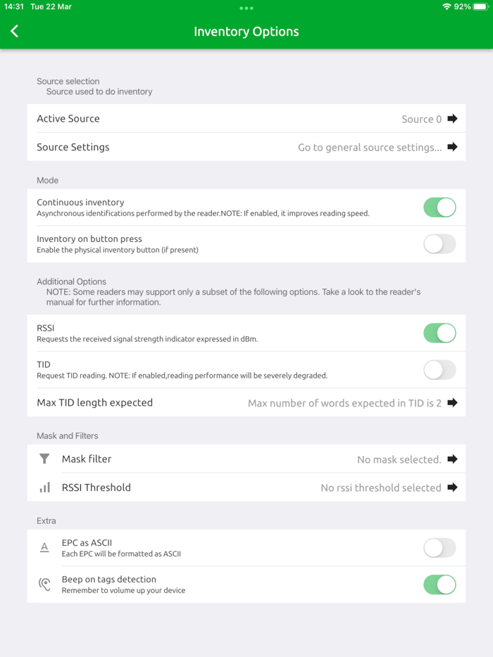This screenshot has width=493, height=657.
Task: Expand the RSSI Threshold selection arrow
Action: 452,487
